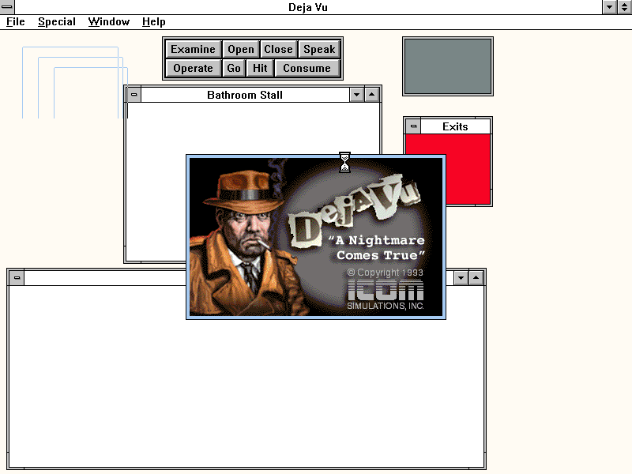Choose the Consume command button
632x474 pixels.
[x=307, y=68]
